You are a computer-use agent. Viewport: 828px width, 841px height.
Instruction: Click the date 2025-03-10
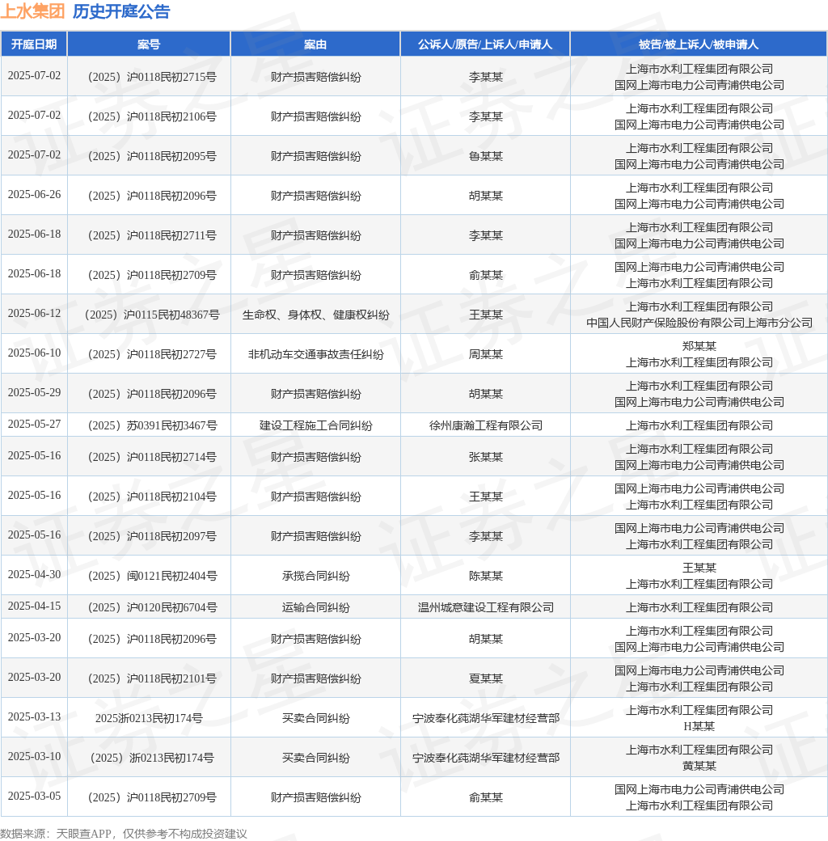click(34, 756)
